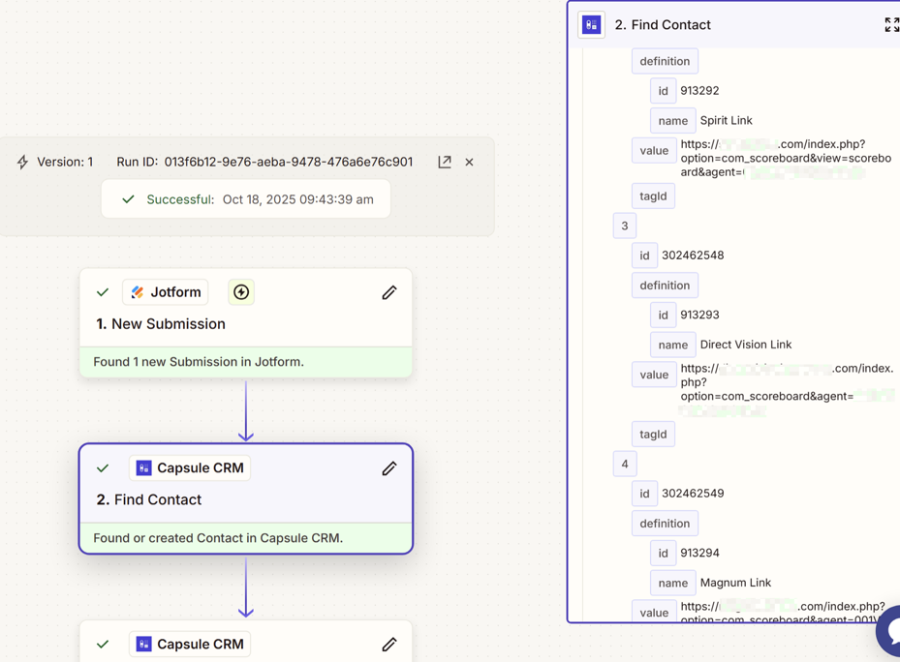
Task: Click the Successful run status badge
Action: pos(246,199)
